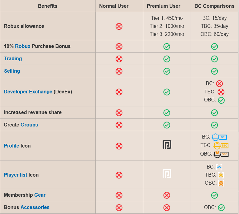Click the blue BC profile badge icon

[x=219, y=137]
